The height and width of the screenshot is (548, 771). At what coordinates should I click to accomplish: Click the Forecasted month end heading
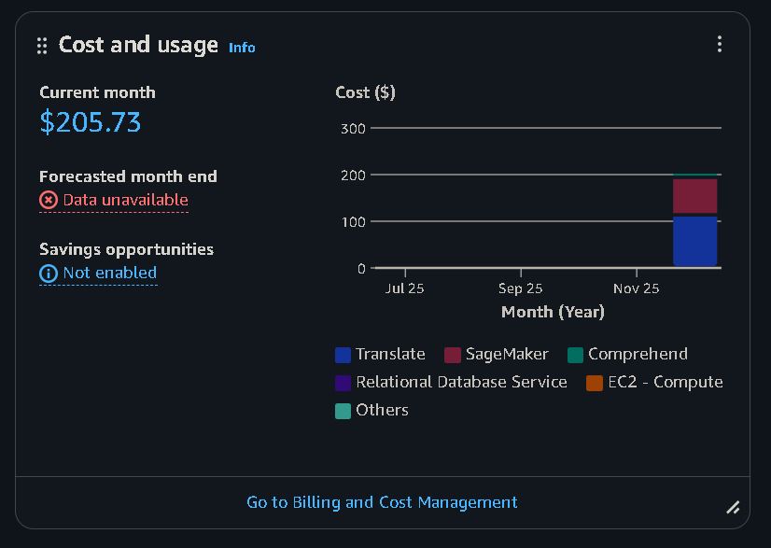[x=128, y=176]
